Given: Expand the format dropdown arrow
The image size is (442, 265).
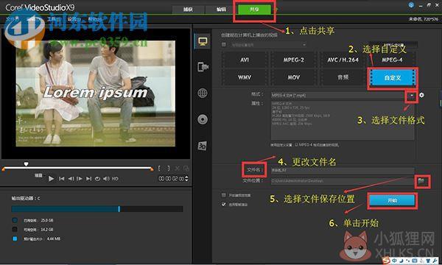Looking at the screenshot, I should click(x=412, y=96).
